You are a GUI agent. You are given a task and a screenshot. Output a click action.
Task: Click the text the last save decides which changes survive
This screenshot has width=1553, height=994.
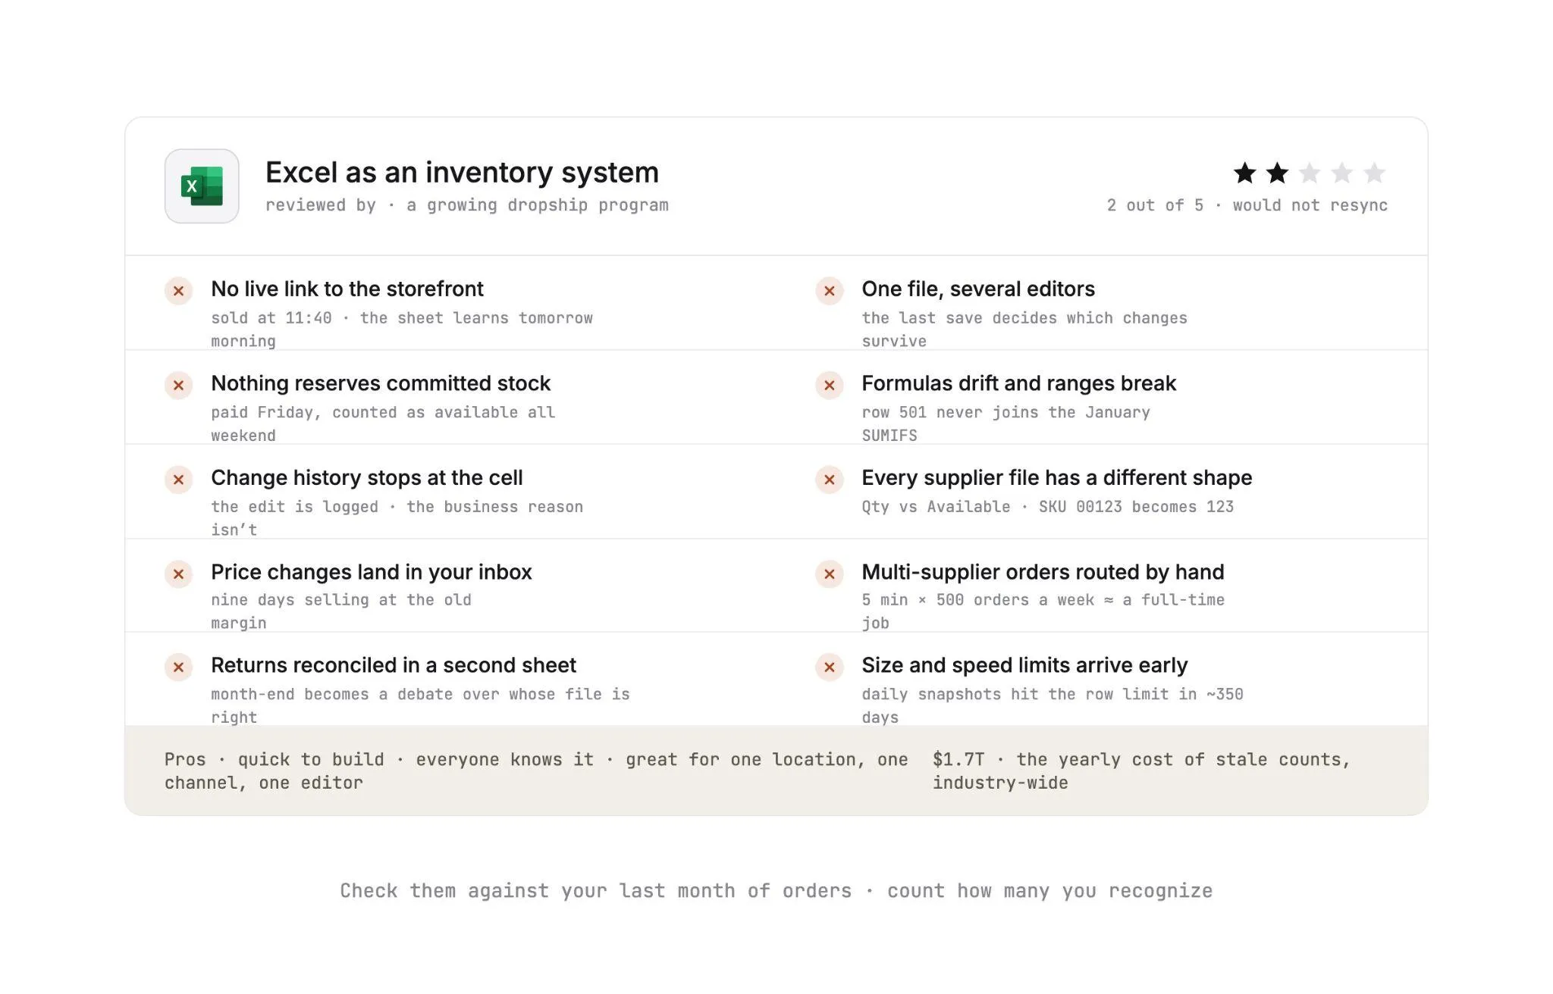click(x=1024, y=330)
